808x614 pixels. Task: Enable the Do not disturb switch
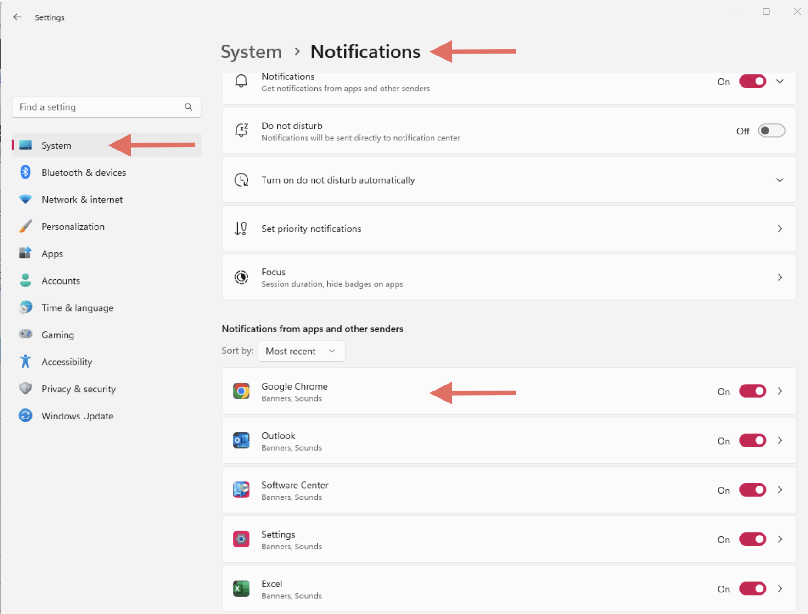tap(771, 131)
